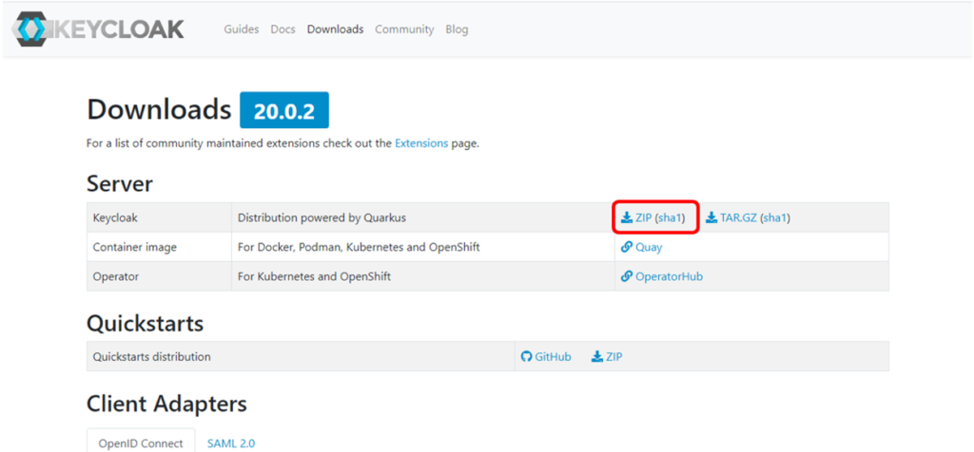The width and height of the screenshot is (974, 452).
Task: Open sha1 checksum for the ZIP
Action: pos(670,217)
